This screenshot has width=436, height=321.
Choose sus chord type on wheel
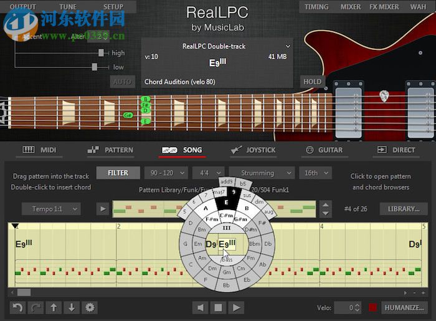(x=247, y=195)
